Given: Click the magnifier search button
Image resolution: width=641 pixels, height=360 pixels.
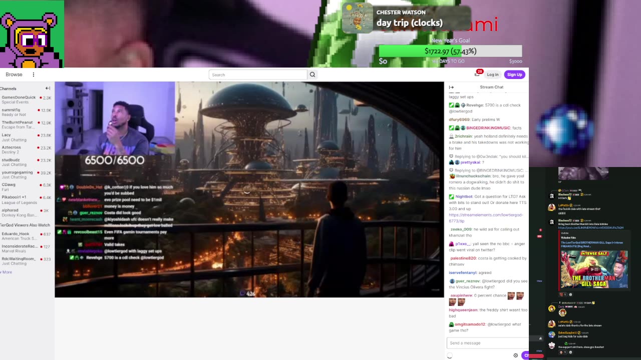Looking at the screenshot, I should [x=312, y=74].
